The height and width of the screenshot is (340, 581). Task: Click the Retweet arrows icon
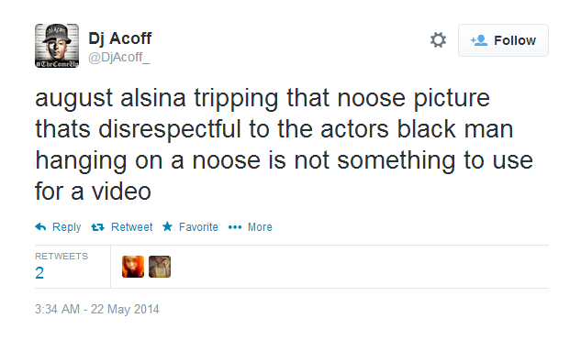(x=98, y=227)
